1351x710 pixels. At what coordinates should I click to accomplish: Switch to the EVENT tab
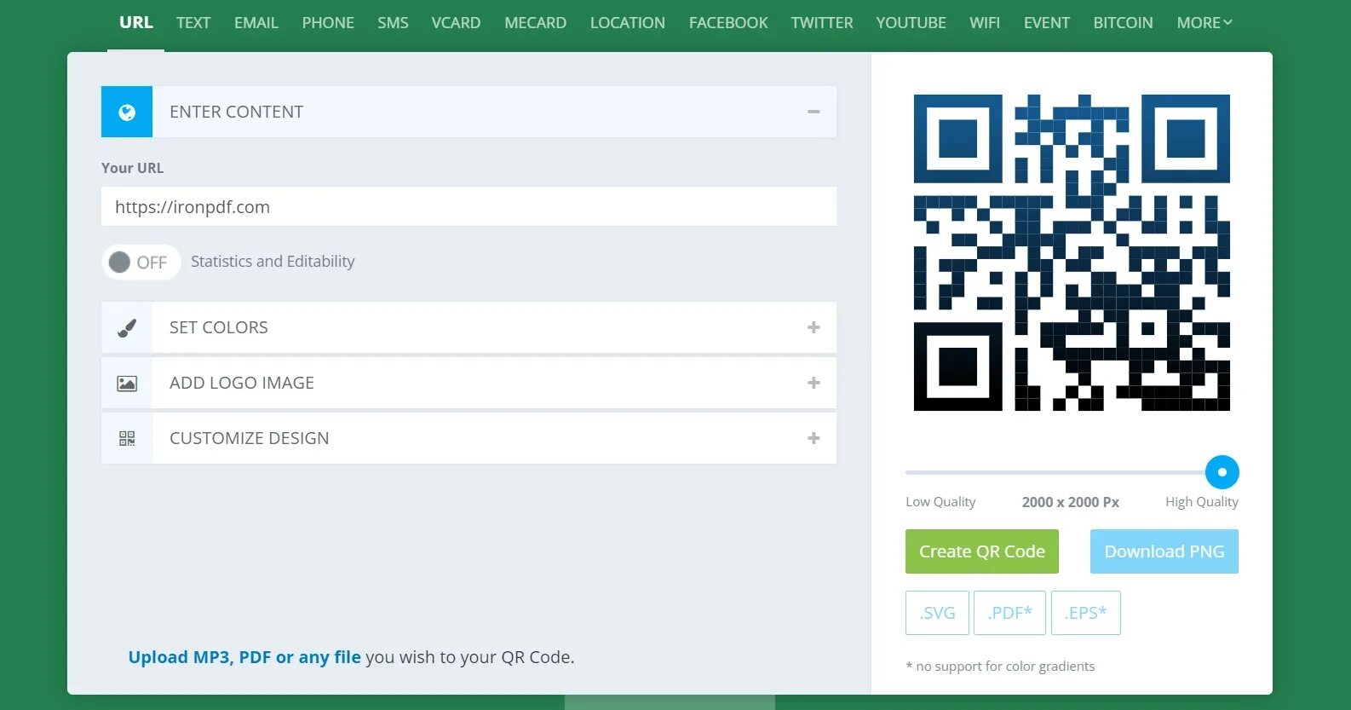(1047, 23)
